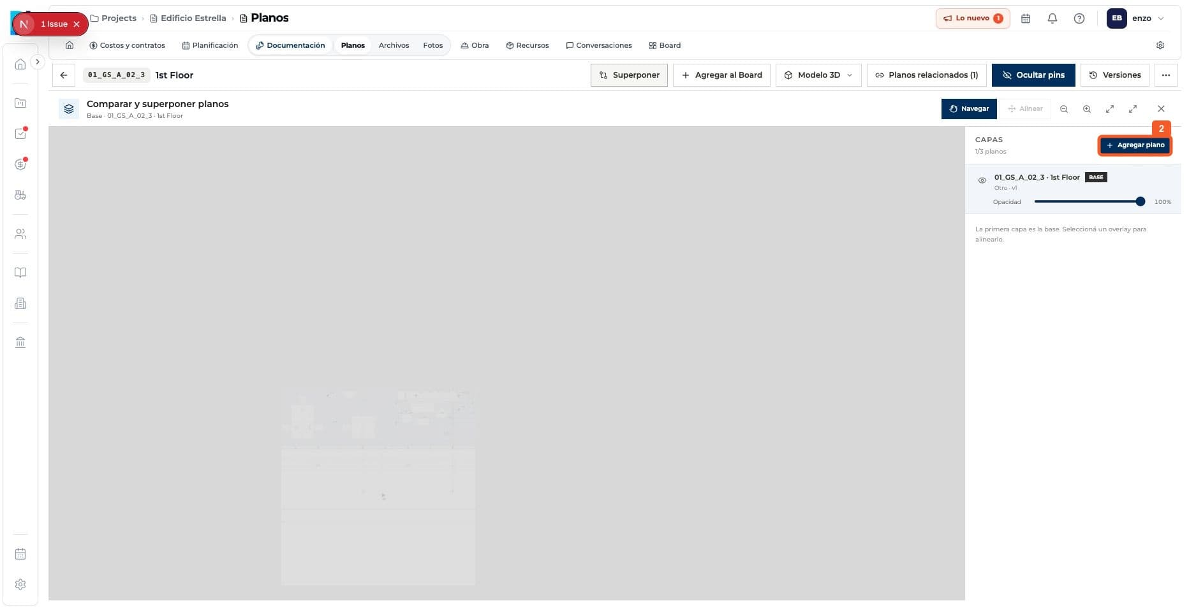
Task: Zoom in the plan viewer
Action: pos(1087,109)
